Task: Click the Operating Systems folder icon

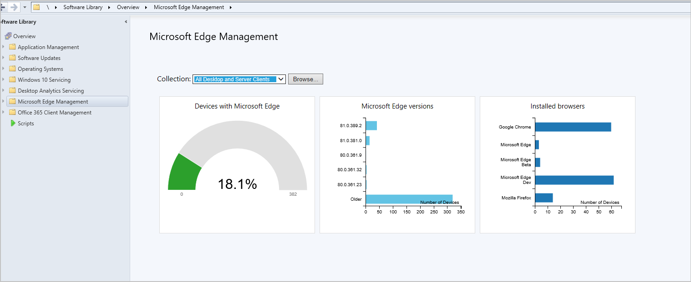Action: (x=12, y=69)
